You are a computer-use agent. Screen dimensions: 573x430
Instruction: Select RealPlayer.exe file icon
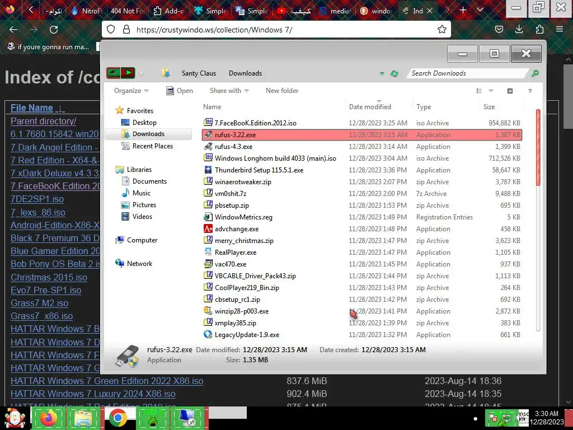pyautogui.click(x=208, y=252)
